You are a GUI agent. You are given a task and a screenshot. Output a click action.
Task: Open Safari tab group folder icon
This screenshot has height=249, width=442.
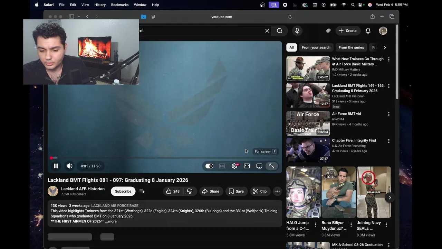144,17
